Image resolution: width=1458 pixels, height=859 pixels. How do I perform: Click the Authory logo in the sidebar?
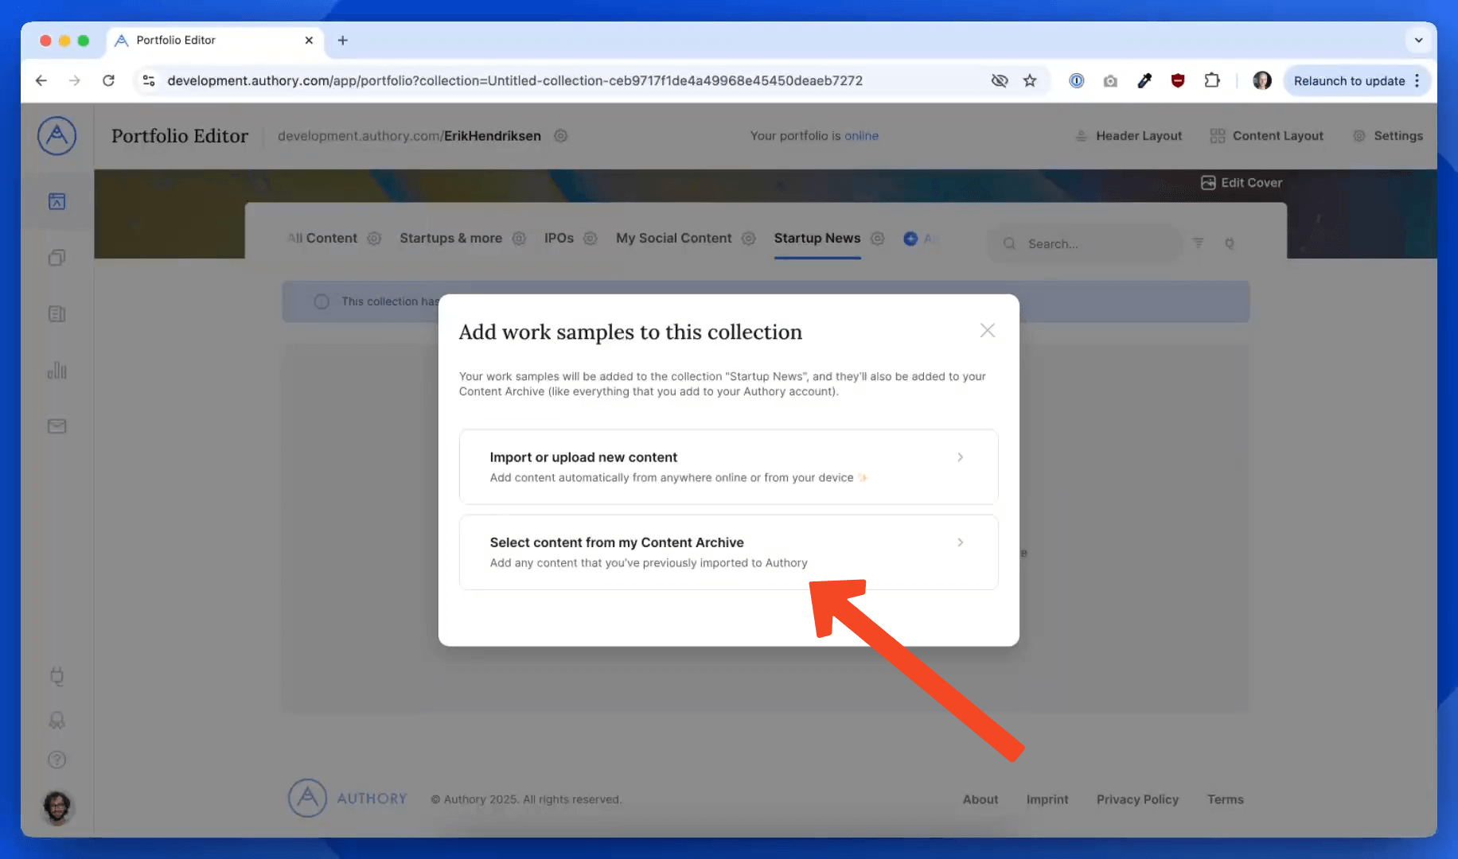click(x=57, y=136)
